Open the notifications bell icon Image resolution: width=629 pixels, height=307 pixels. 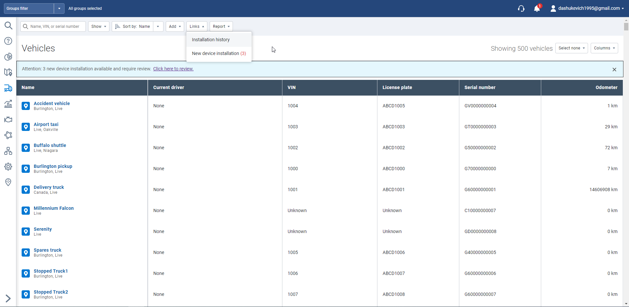tap(537, 9)
